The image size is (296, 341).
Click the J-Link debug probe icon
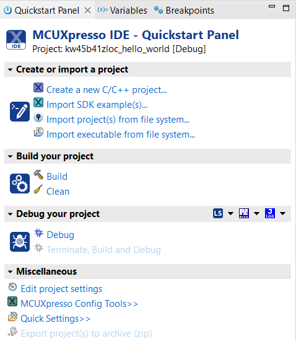pos(270,213)
